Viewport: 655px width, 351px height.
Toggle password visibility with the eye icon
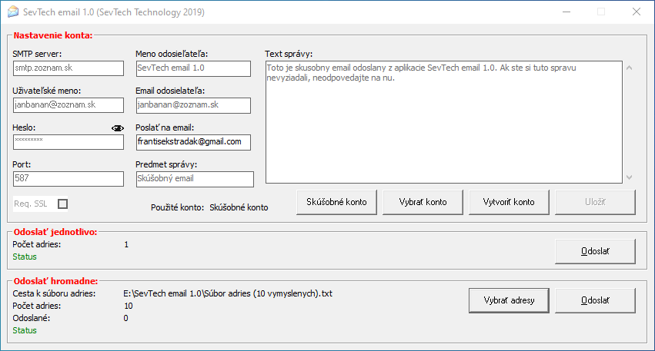point(118,128)
